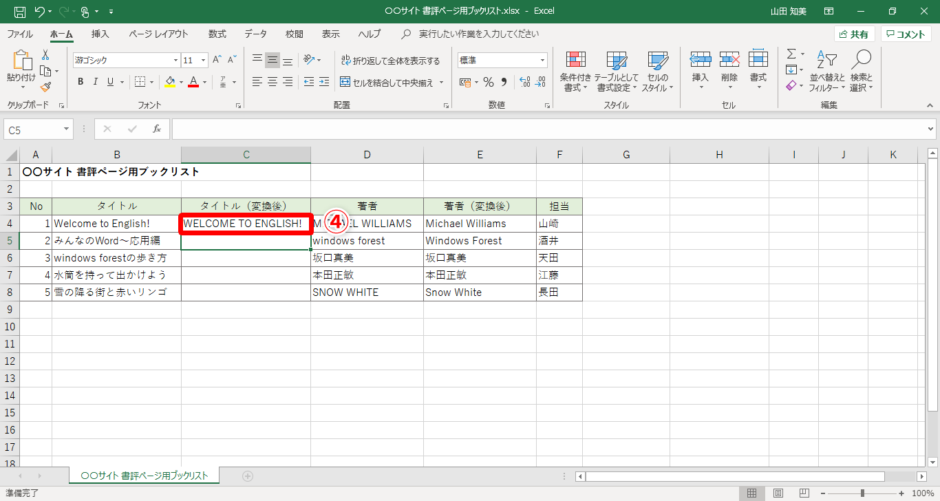Switch to 数式 ribbon tab
This screenshot has height=501, width=940.
point(217,34)
